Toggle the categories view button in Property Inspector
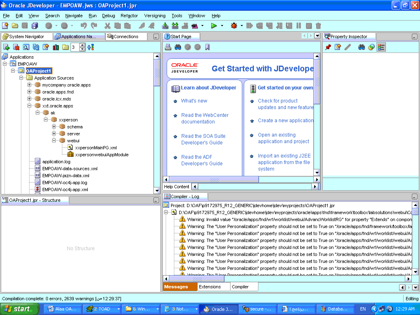 [x=381, y=48]
